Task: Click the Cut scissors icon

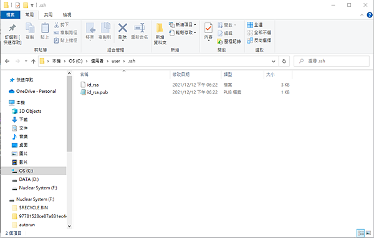Action: 57,25
